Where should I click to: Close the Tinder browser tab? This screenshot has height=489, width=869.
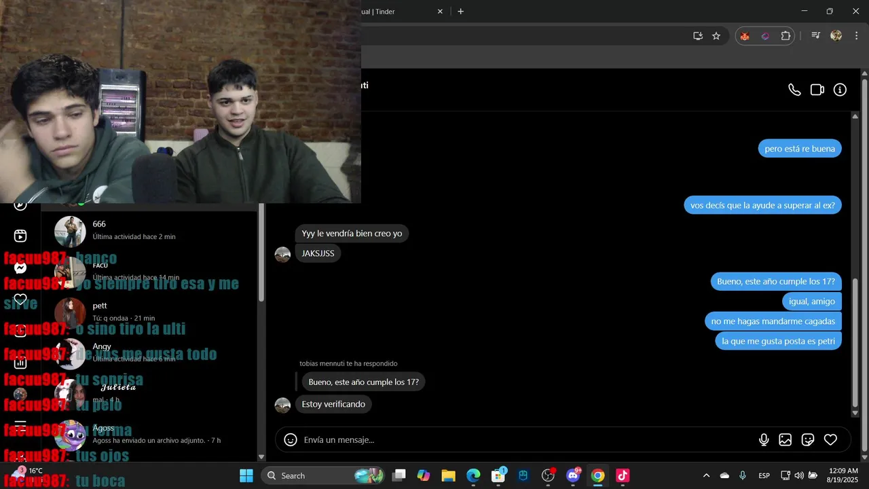[x=440, y=12]
